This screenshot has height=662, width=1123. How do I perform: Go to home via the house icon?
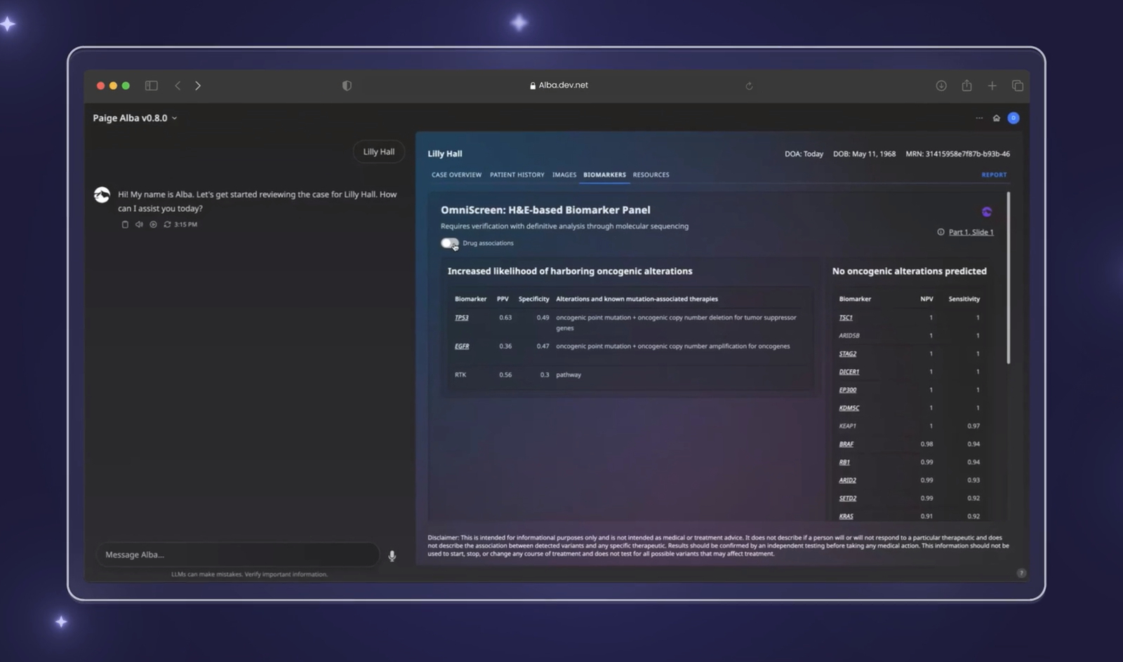(996, 118)
